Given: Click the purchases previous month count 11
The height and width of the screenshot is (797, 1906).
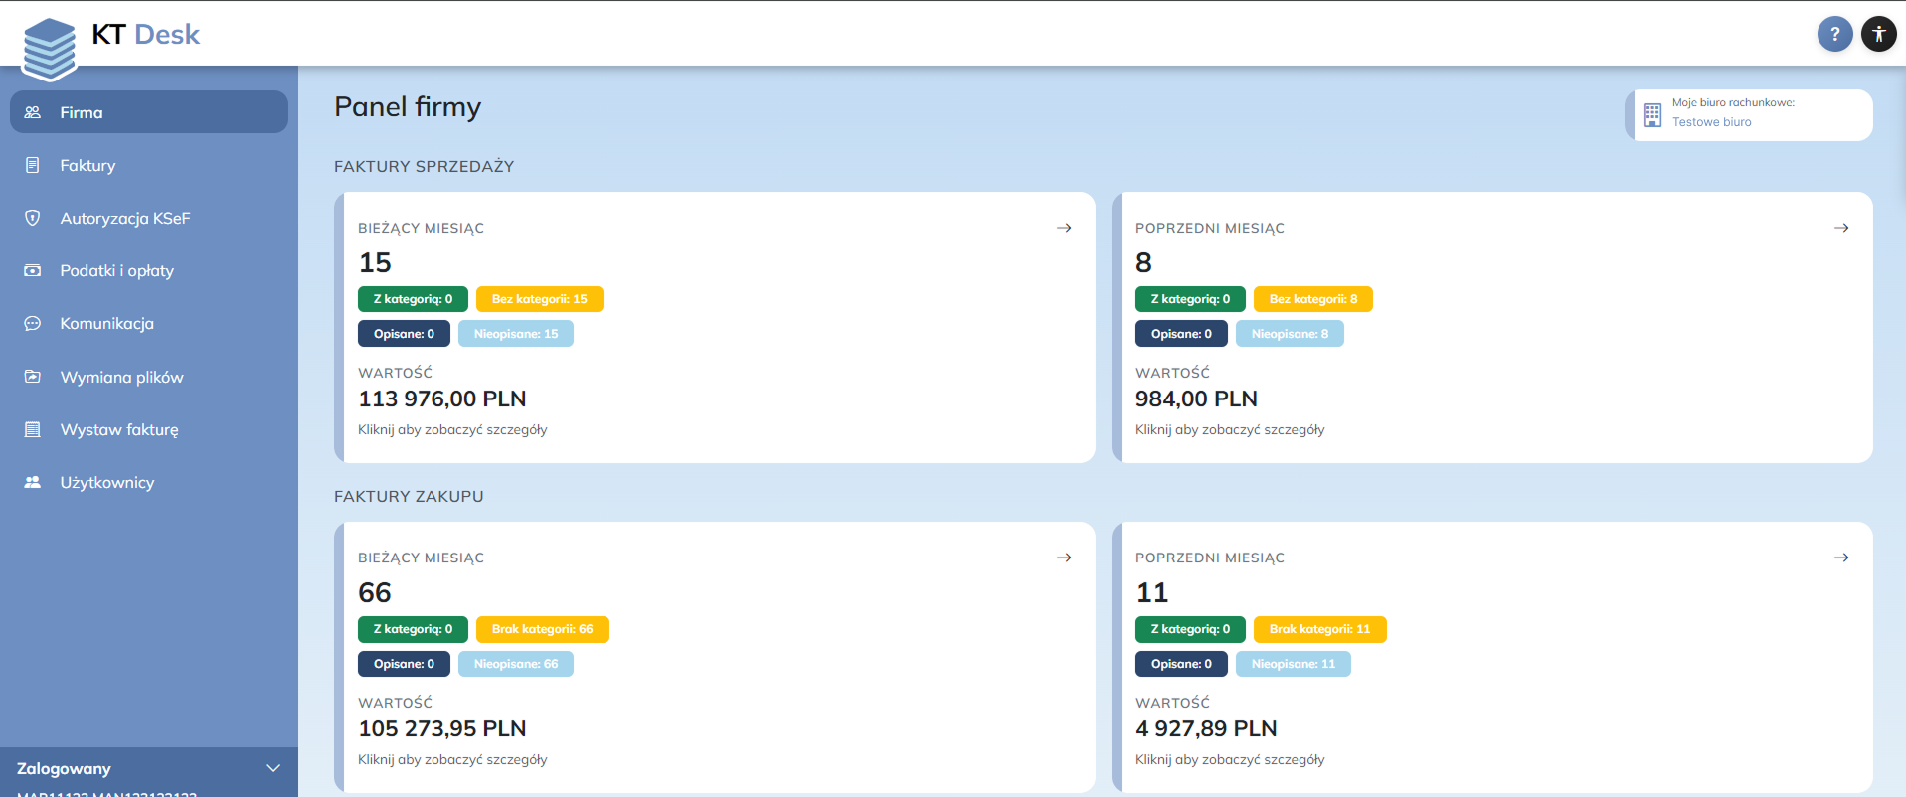Looking at the screenshot, I should (x=1152, y=592).
